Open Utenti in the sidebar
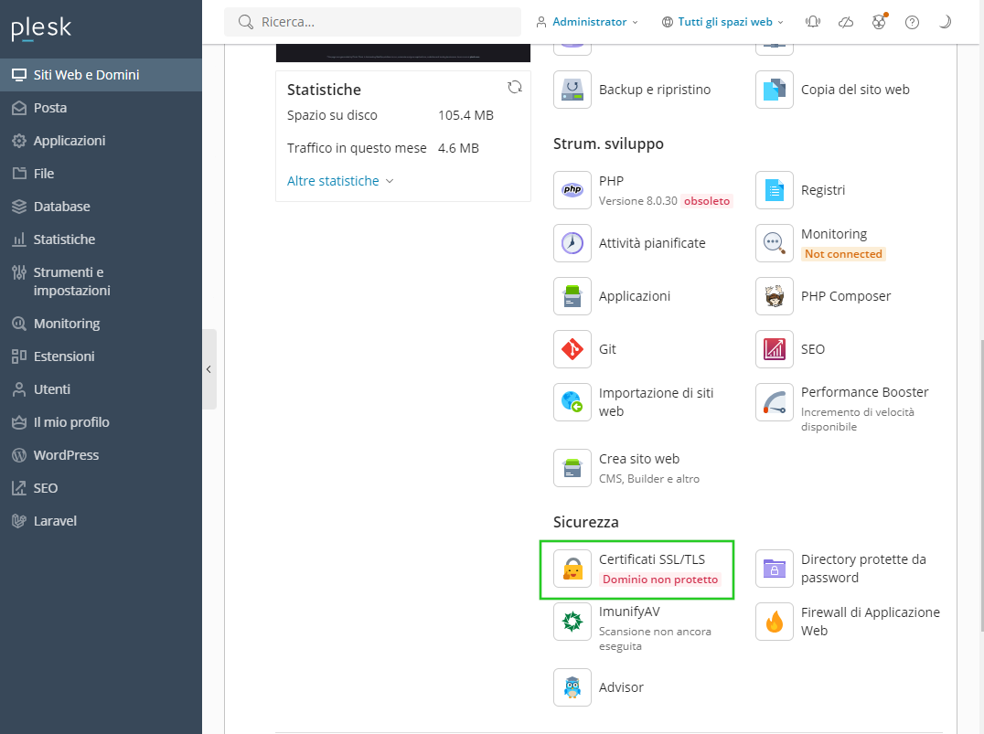Image resolution: width=984 pixels, height=734 pixels. (101, 389)
